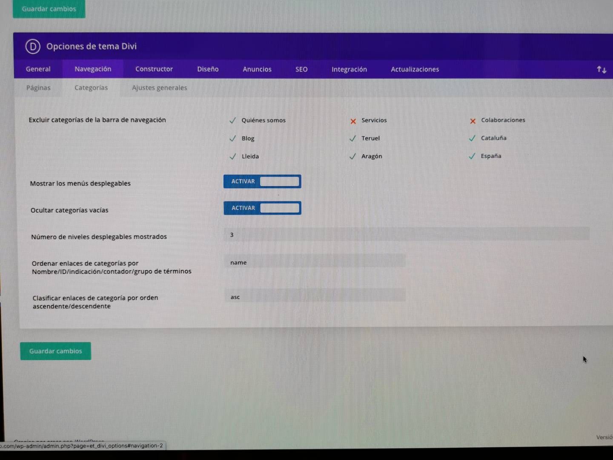Toggle the Blog category checkmark
The height and width of the screenshot is (460, 613).
click(232, 138)
